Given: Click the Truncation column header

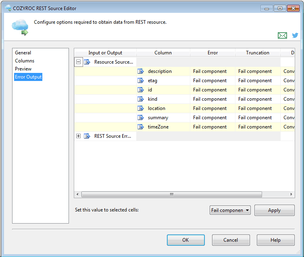Looking at the screenshot, I should (x=258, y=53).
